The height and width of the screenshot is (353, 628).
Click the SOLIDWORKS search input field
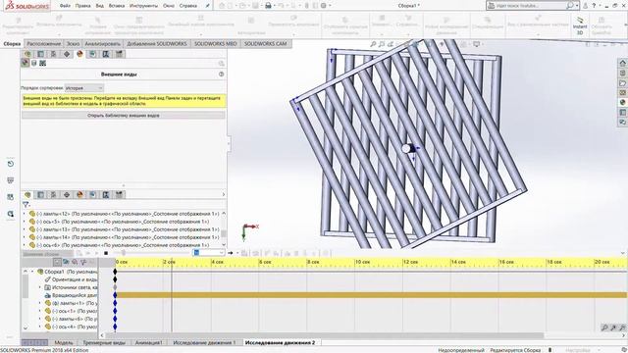(528, 6)
